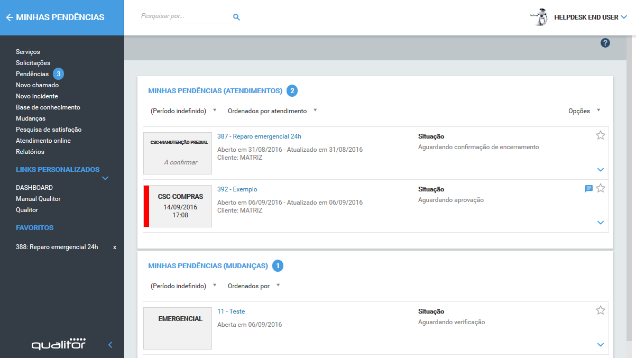Focus the Pesquisar por search field

click(x=185, y=16)
